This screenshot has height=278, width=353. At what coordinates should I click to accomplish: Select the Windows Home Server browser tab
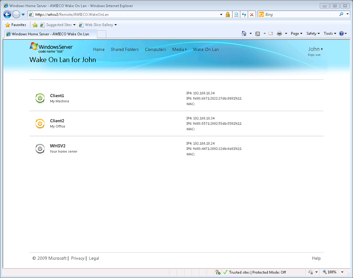tap(51, 34)
